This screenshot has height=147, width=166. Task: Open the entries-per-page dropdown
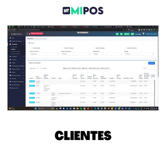coord(39,68)
